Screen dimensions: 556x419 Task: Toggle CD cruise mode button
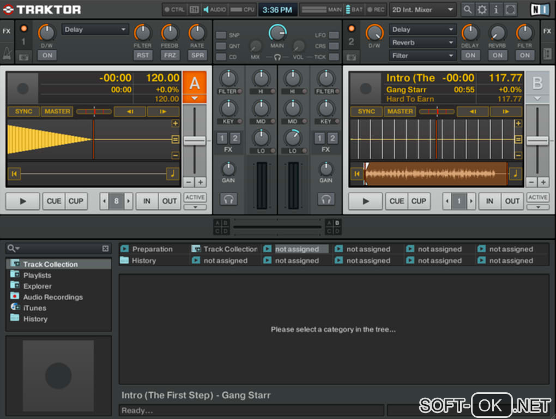(x=221, y=57)
